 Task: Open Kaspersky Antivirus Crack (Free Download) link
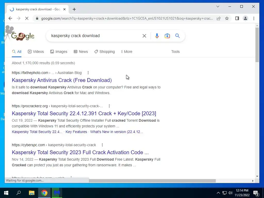tap(62, 80)
